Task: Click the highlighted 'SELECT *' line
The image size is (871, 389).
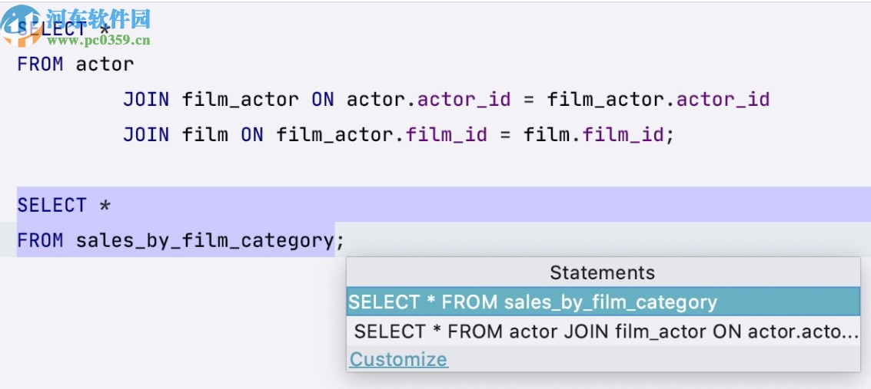Action: [x=64, y=205]
